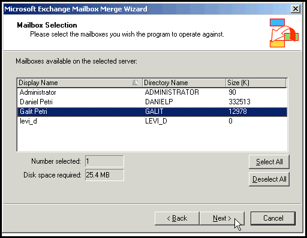
Task: Click the size value 90
Action: click(x=232, y=92)
